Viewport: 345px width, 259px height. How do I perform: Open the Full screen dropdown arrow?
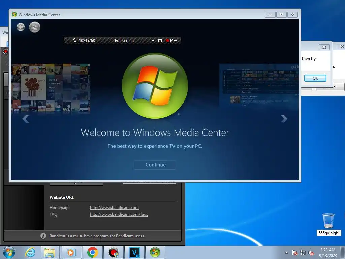pos(153,41)
